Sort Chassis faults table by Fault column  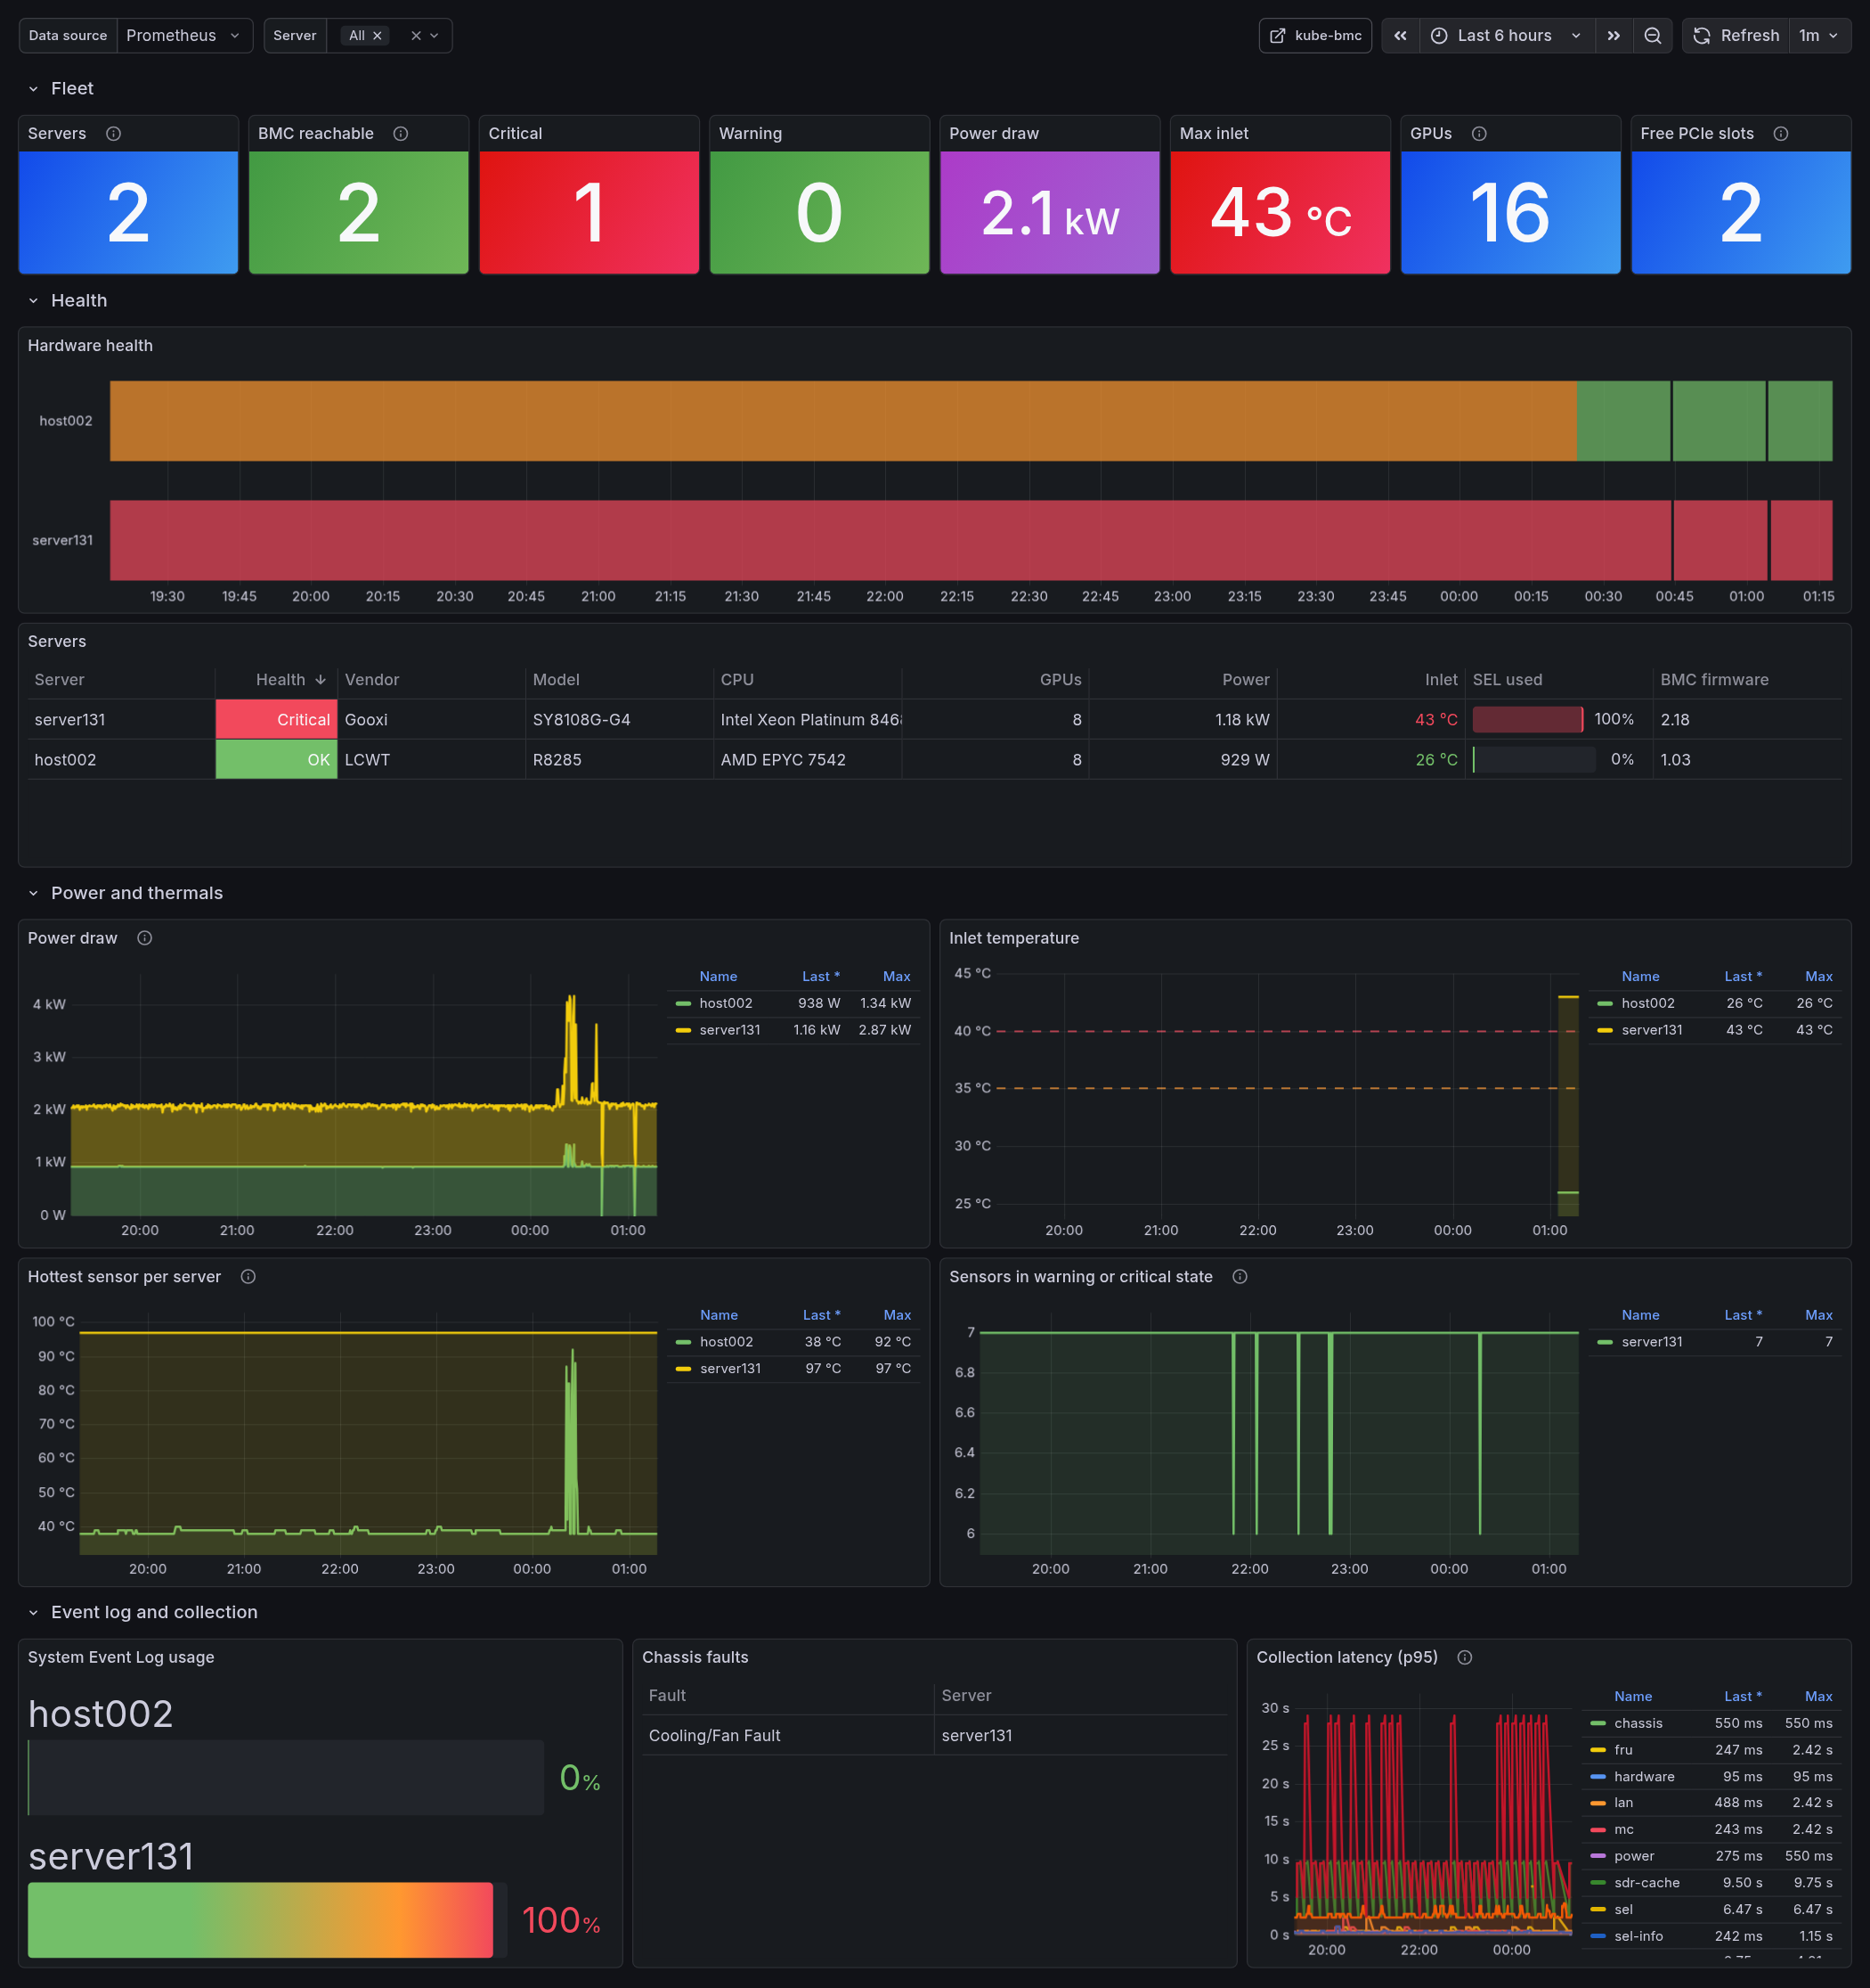668,1696
